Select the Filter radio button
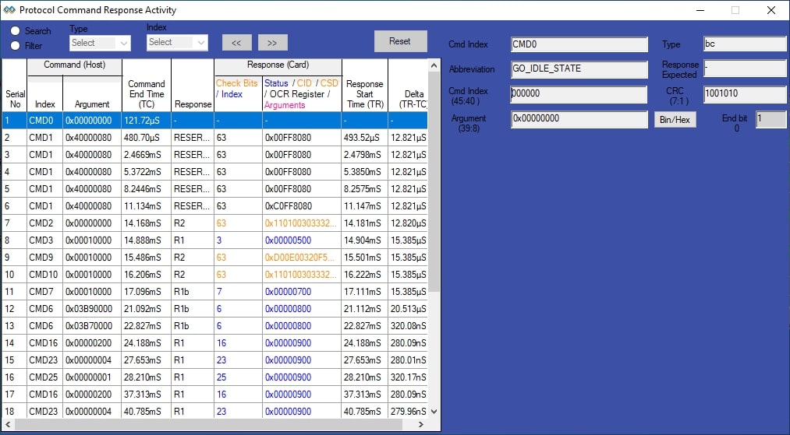Screen dimensions: 790x435 pyautogui.click(x=16, y=45)
